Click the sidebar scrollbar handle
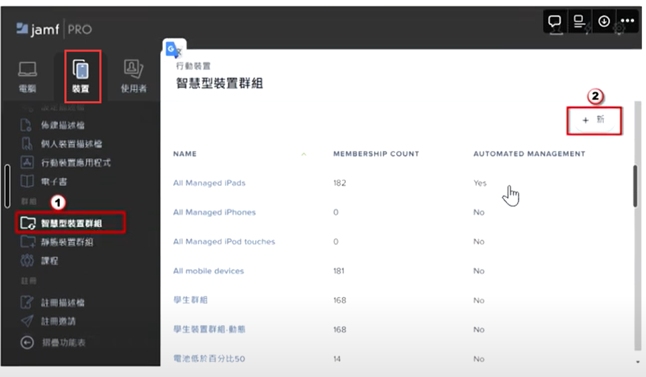Screen dimensions: 646x377 coord(7,186)
